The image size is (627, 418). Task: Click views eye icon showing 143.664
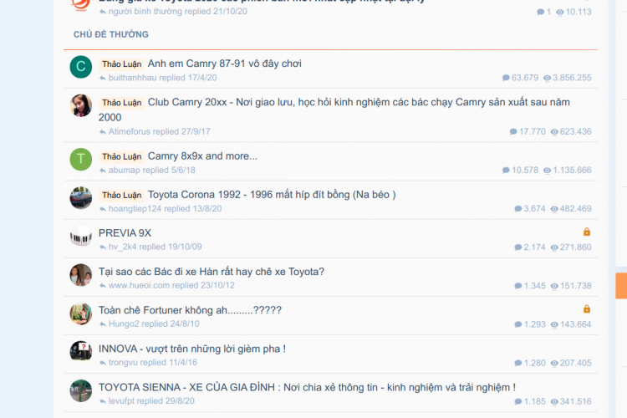pyautogui.click(x=554, y=324)
